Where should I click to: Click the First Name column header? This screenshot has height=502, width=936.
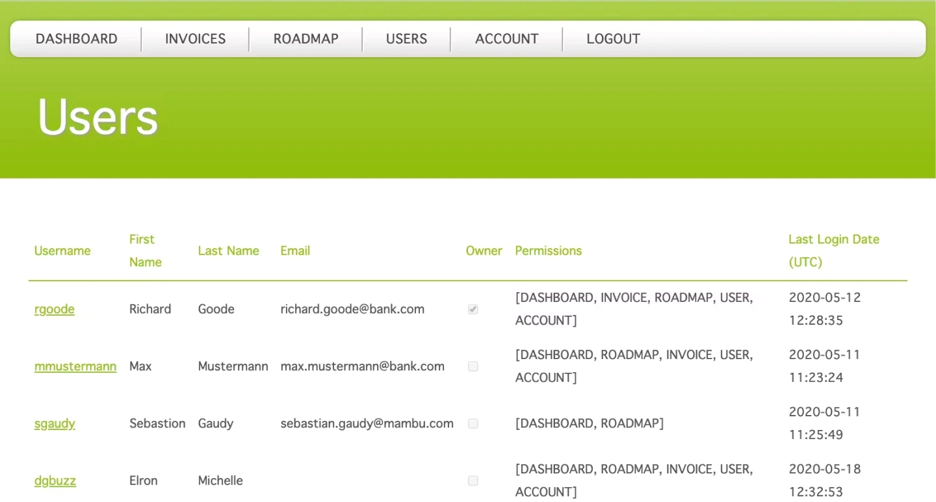tap(144, 251)
